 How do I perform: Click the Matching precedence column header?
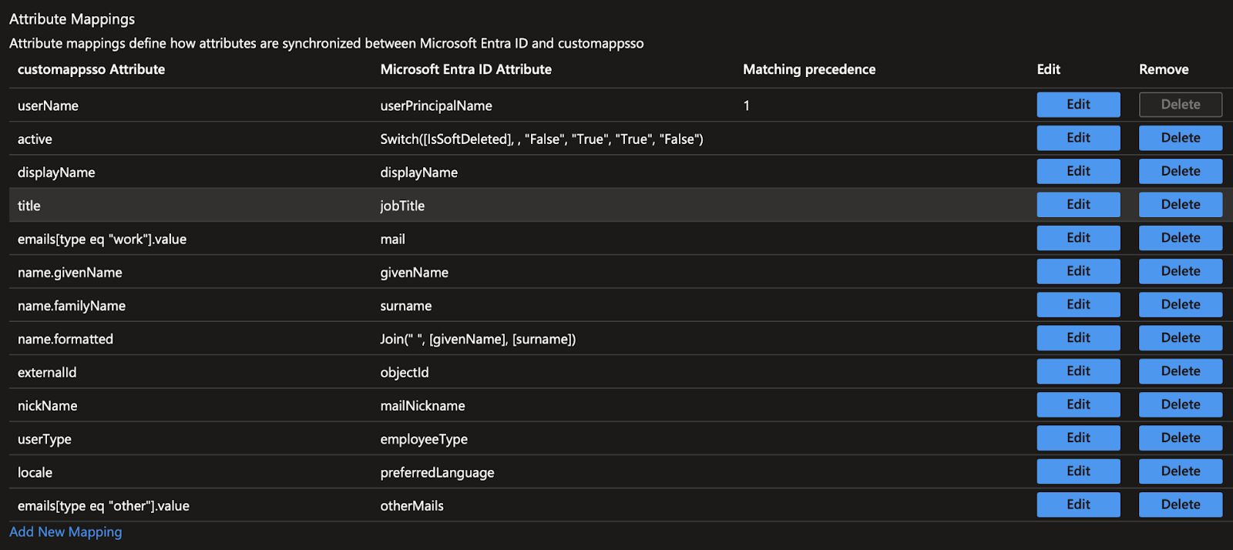coord(809,69)
